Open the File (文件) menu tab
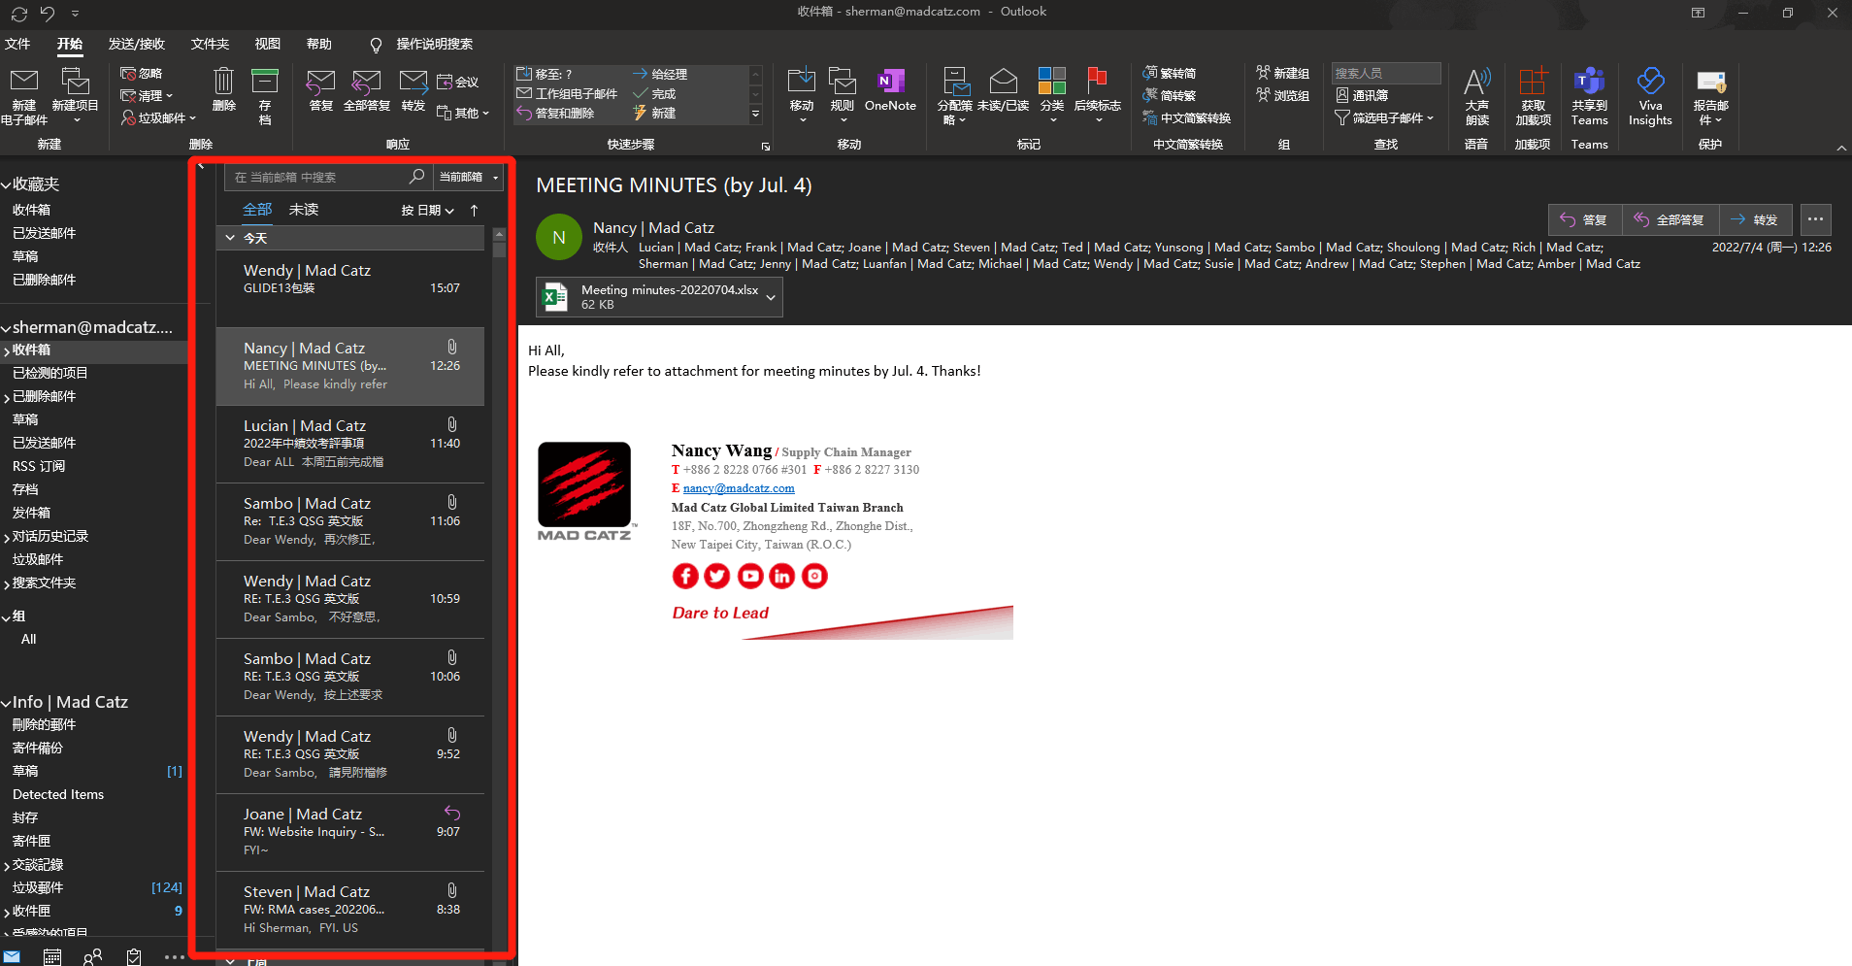 17,44
